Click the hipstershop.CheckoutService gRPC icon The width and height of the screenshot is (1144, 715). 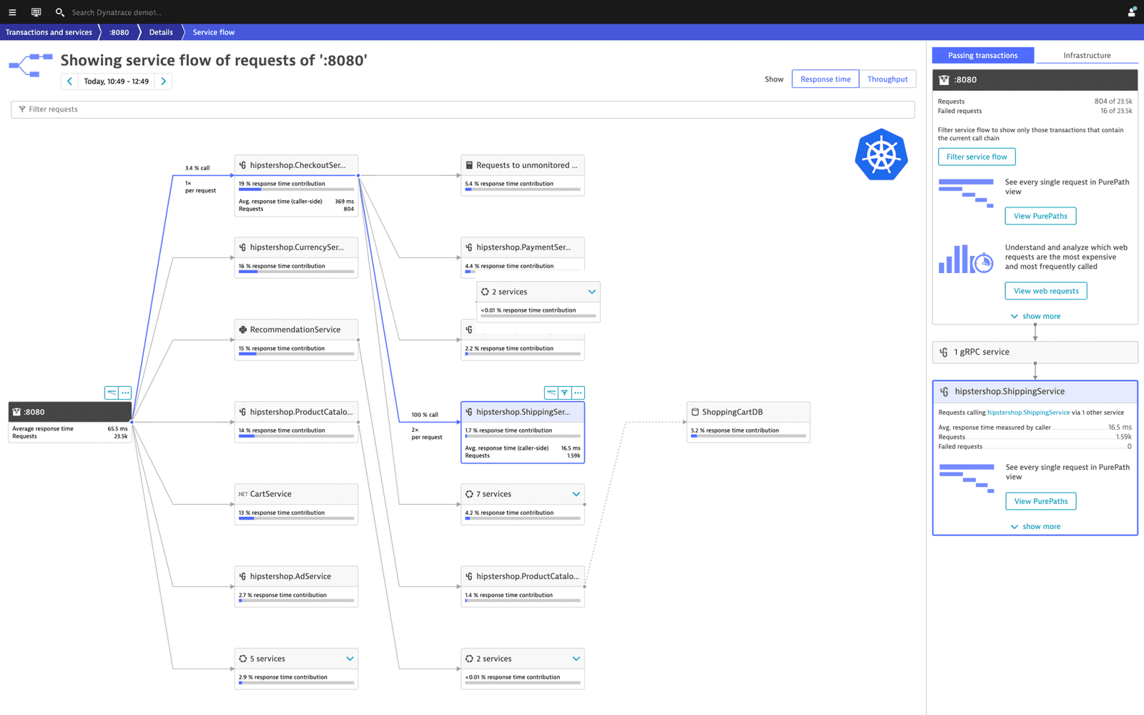click(x=243, y=165)
